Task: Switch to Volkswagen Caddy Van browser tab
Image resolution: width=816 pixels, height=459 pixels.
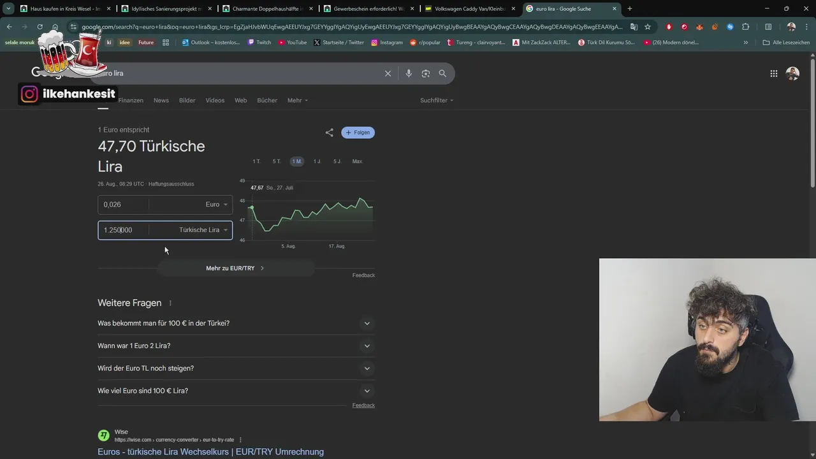Action: [x=470, y=9]
